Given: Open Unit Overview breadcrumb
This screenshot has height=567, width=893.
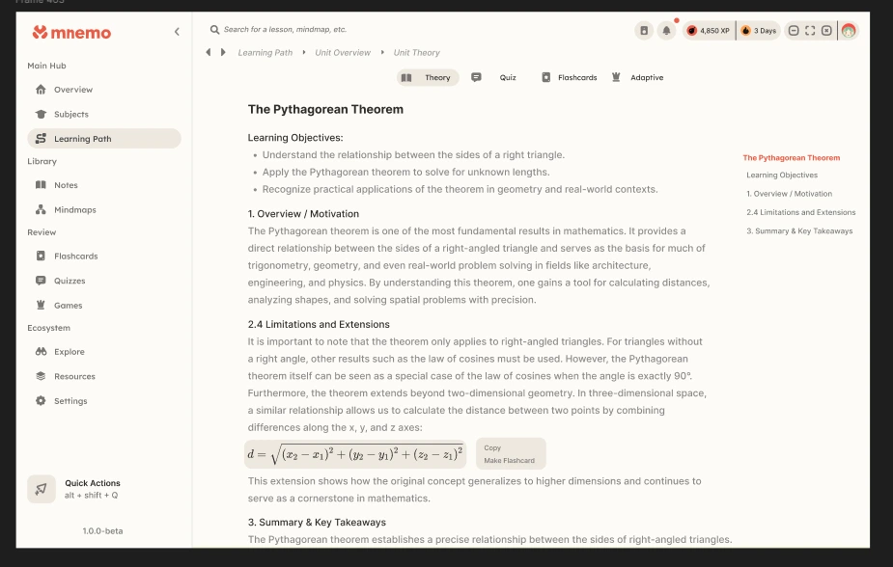Looking at the screenshot, I should (x=343, y=53).
